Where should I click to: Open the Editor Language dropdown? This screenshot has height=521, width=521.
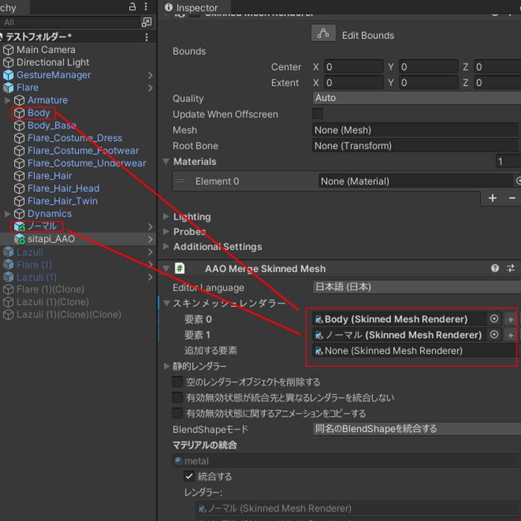click(x=417, y=287)
